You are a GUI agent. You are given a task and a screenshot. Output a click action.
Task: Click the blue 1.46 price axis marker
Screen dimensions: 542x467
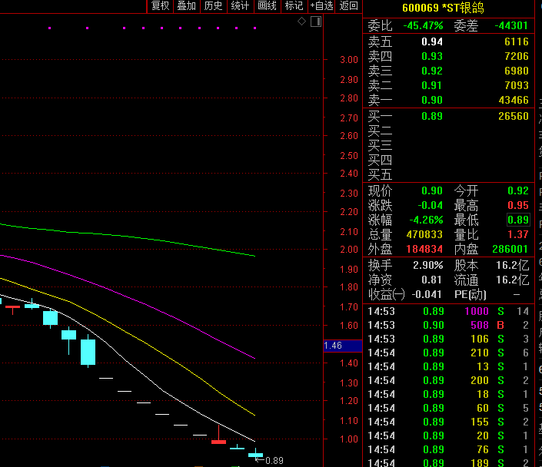click(x=334, y=346)
